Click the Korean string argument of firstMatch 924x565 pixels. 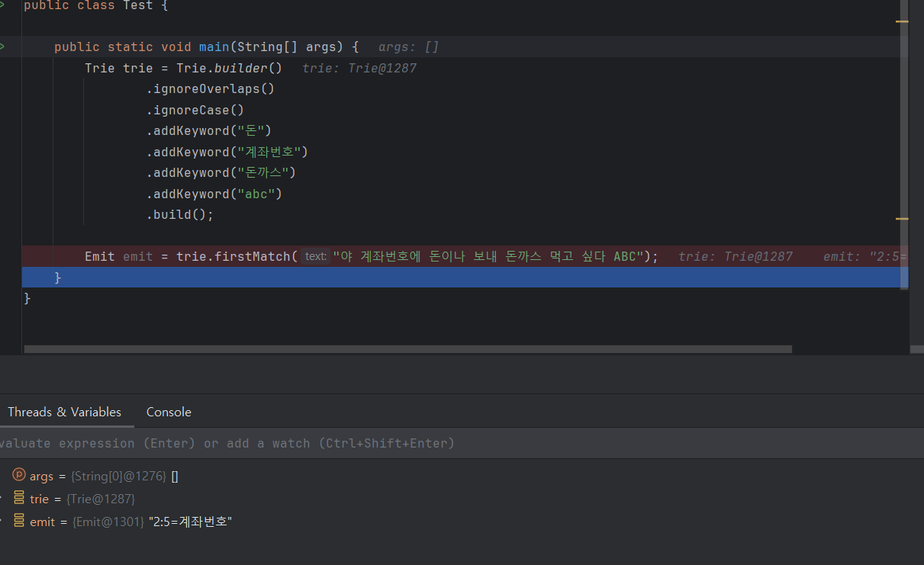click(x=488, y=256)
